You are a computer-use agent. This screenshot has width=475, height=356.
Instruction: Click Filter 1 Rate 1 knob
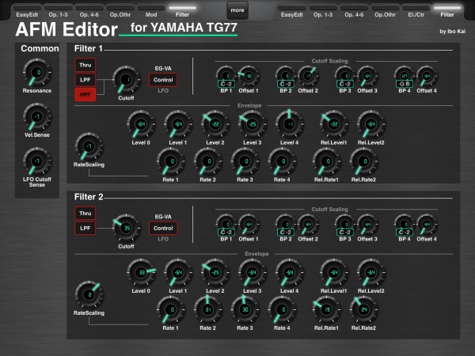[x=171, y=161]
